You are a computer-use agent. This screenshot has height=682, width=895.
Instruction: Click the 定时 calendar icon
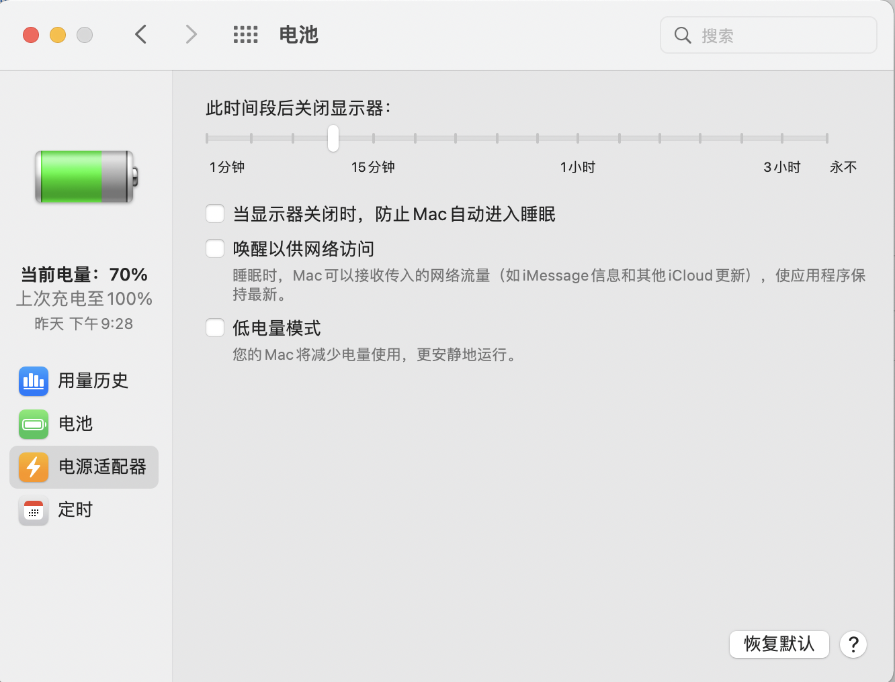[x=34, y=511]
